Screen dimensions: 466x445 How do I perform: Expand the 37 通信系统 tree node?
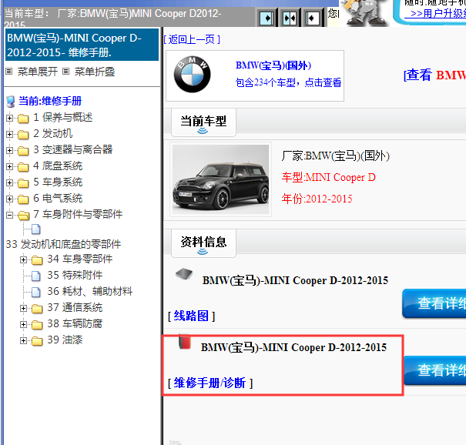click(x=23, y=309)
